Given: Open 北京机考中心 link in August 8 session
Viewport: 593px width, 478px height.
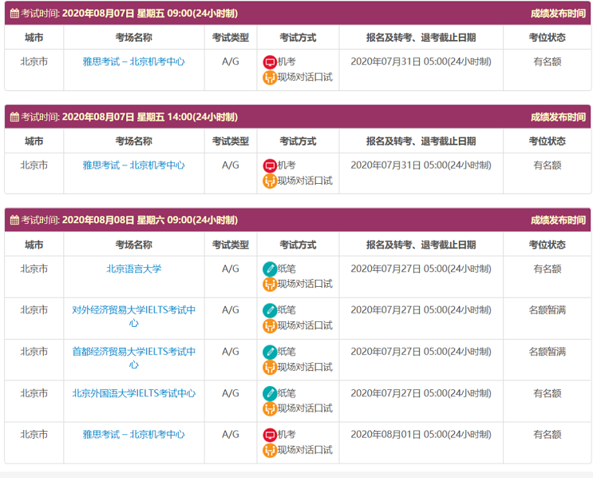Looking at the screenshot, I should coord(133,435).
